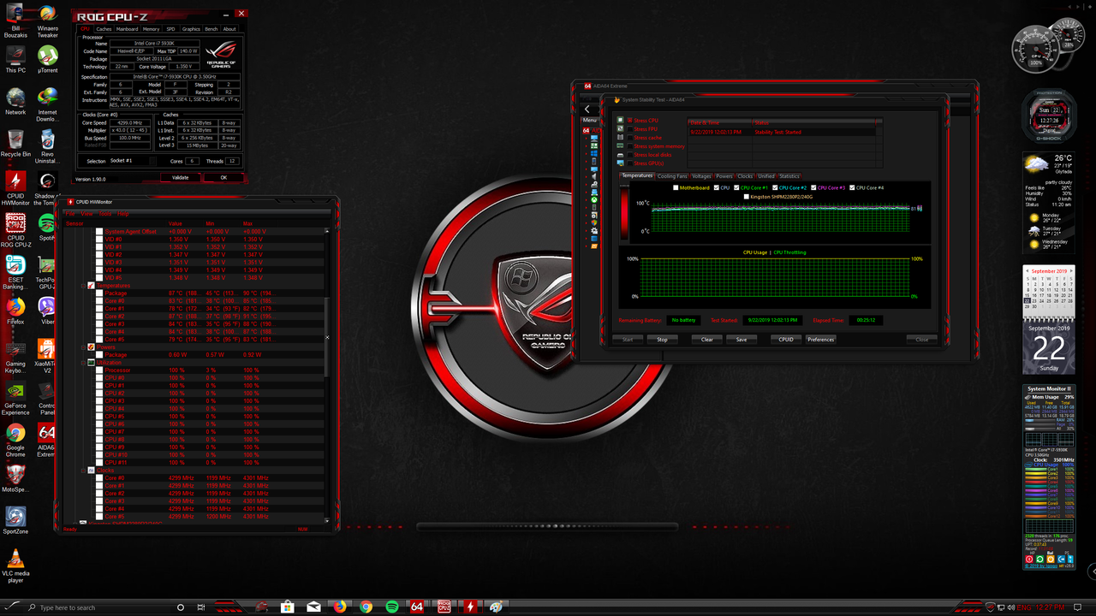
Task: Switch to the Mainboard tab in CPU-Z
Action: coord(127,29)
